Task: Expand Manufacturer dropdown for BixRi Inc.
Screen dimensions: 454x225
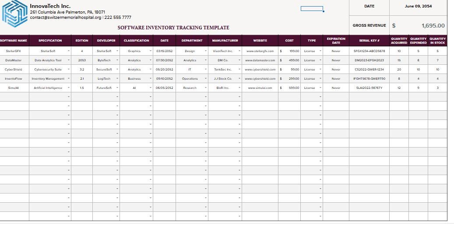Action: pyautogui.click(x=239, y=88)
